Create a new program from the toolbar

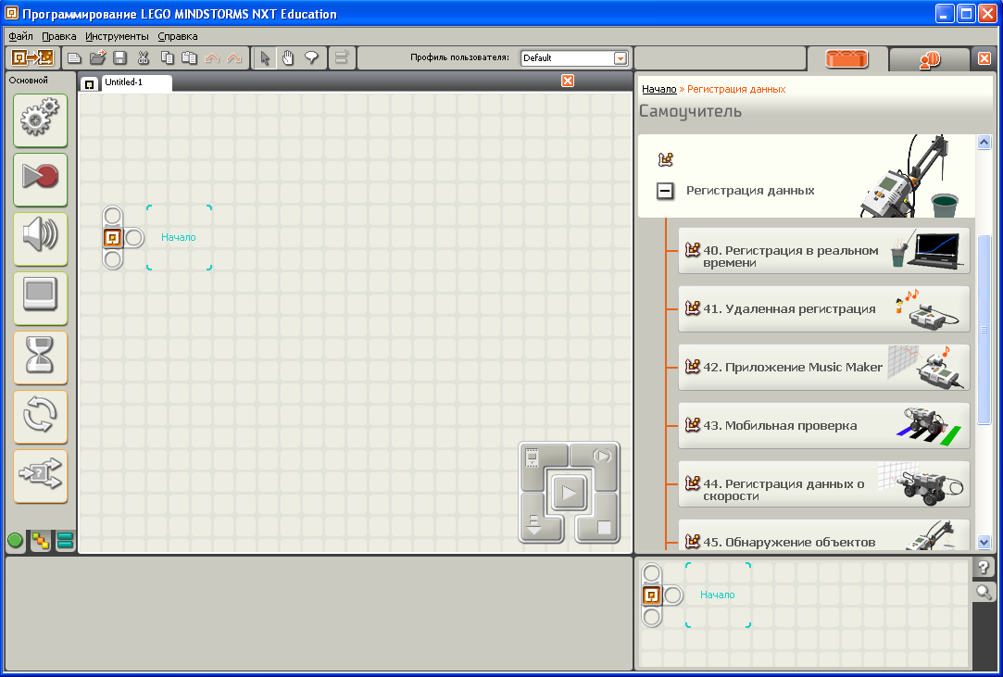pos(74,58)
